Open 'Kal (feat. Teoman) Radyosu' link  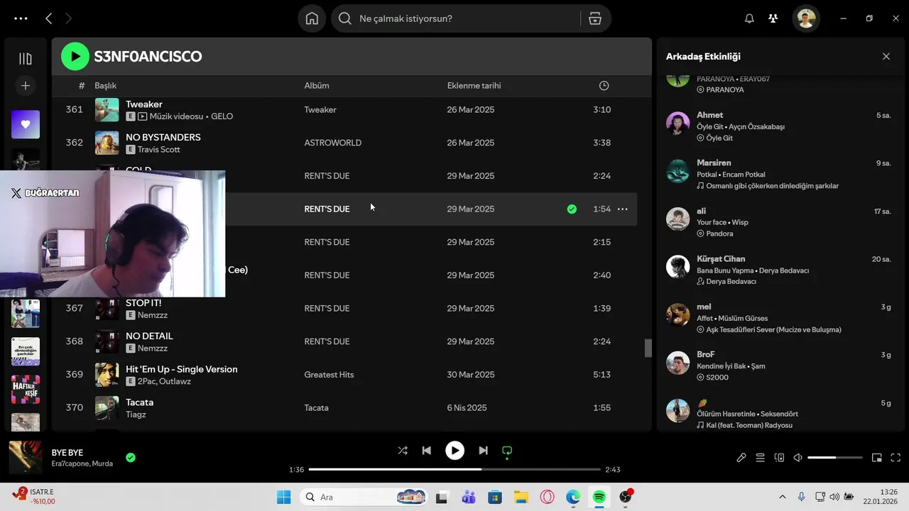coord(749,426)
